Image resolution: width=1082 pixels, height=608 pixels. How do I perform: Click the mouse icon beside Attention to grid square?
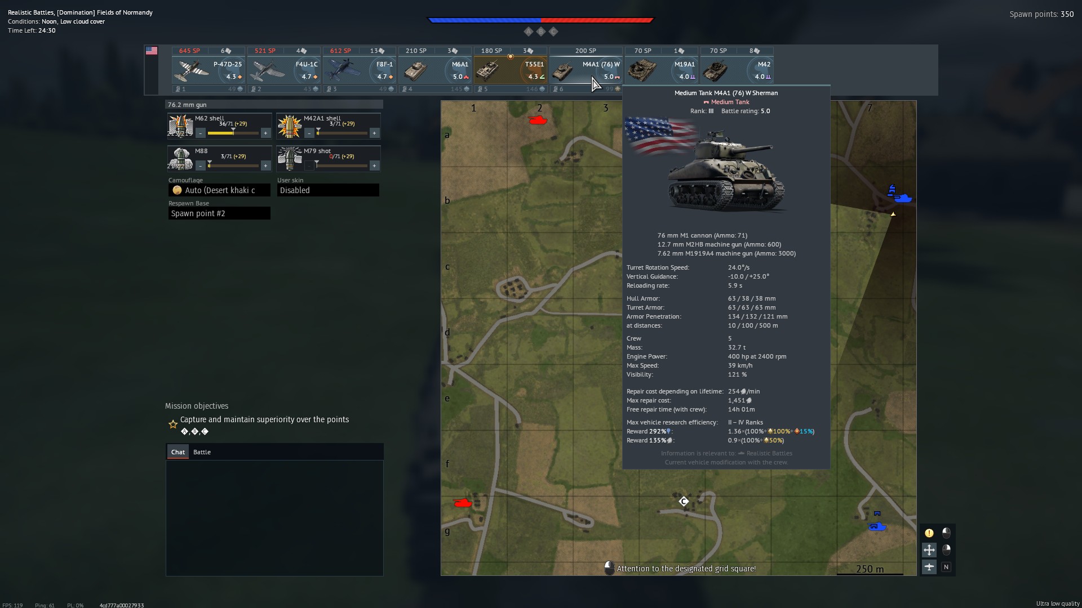(609, 568)
